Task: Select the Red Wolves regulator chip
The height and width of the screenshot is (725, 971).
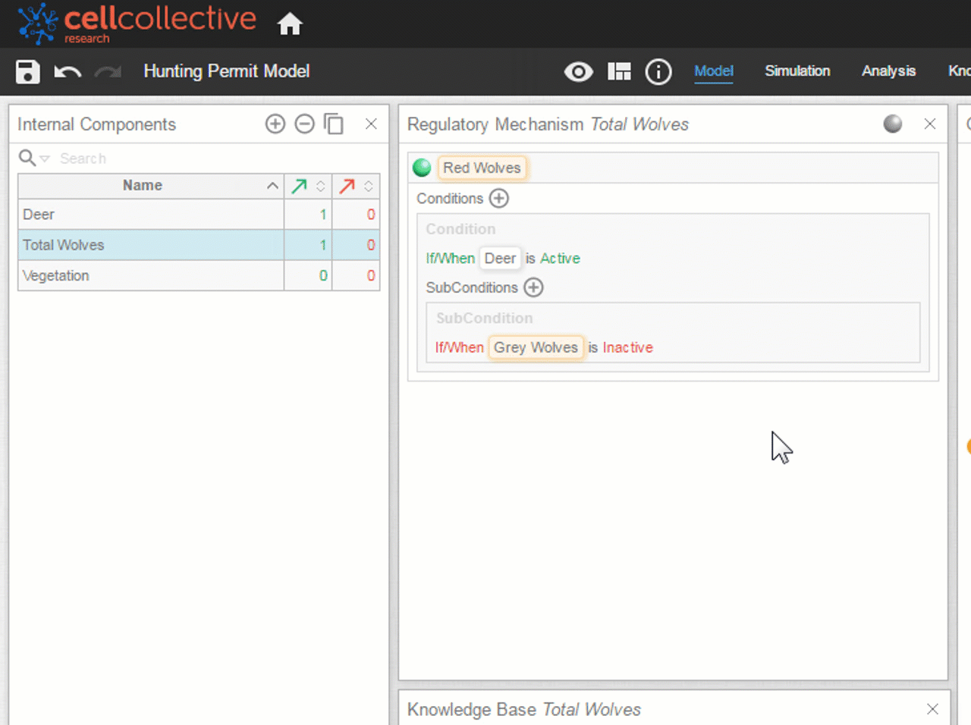Action: 482,168
